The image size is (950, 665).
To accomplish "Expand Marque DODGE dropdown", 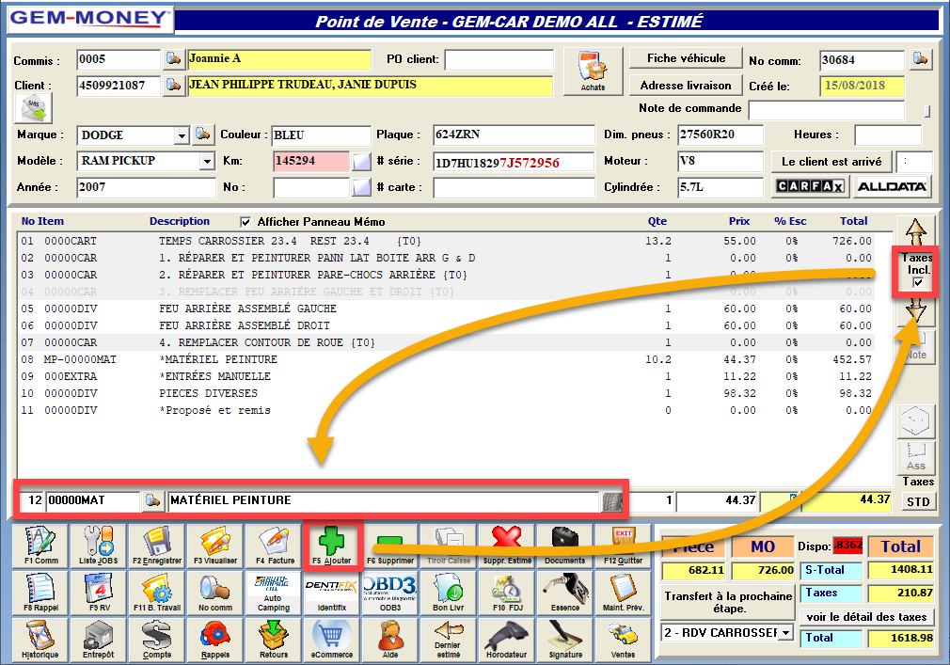I will 182,135.
